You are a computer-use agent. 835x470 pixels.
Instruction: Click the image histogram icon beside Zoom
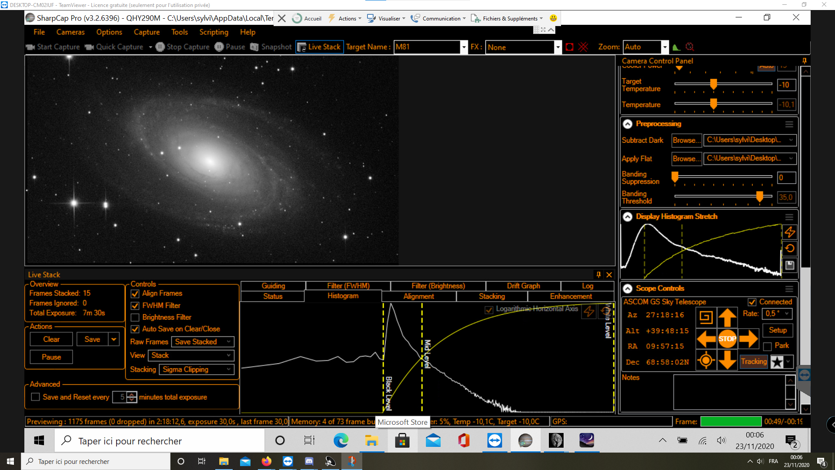click(676, 47)
